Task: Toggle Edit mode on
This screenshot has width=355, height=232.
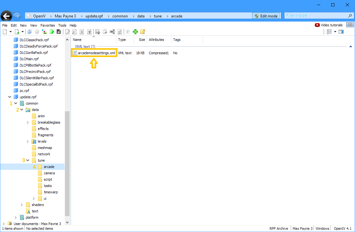Action: [266, 16]
